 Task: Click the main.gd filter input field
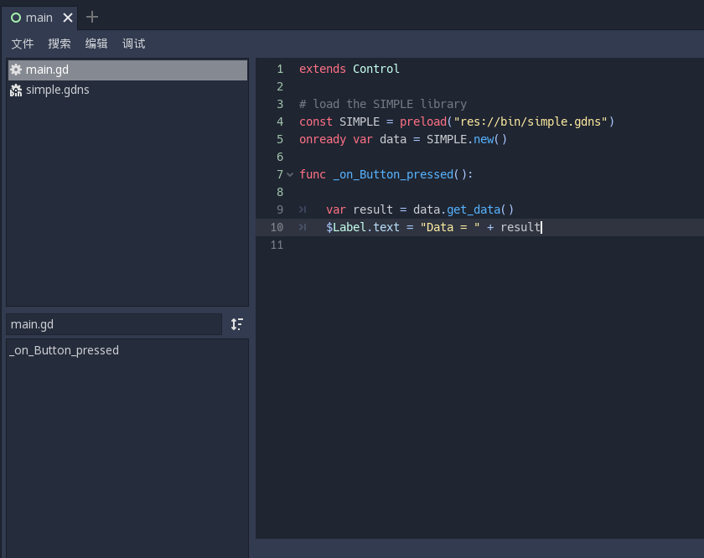tap(113, 324)
